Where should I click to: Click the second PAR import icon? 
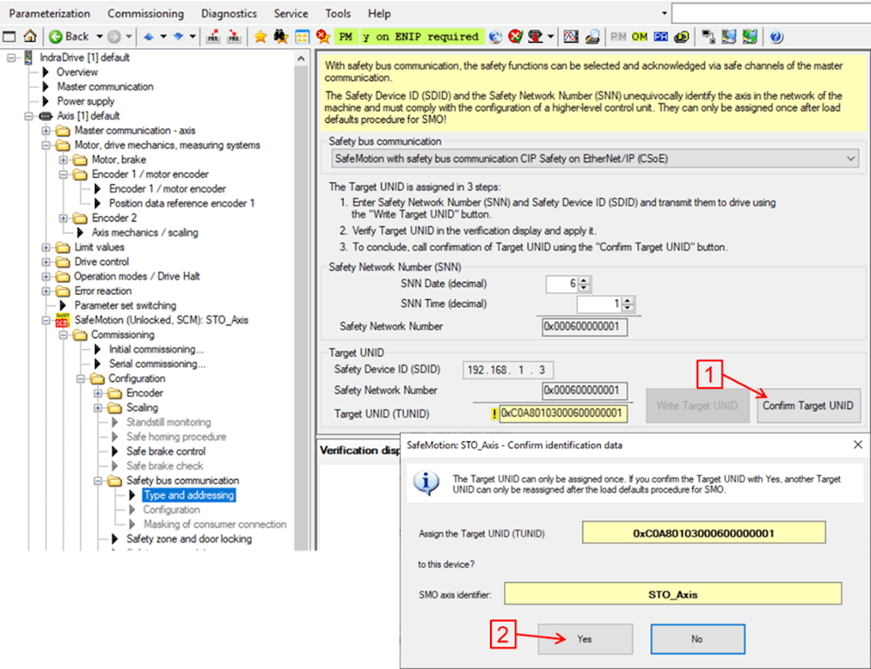tap(235, 37)
